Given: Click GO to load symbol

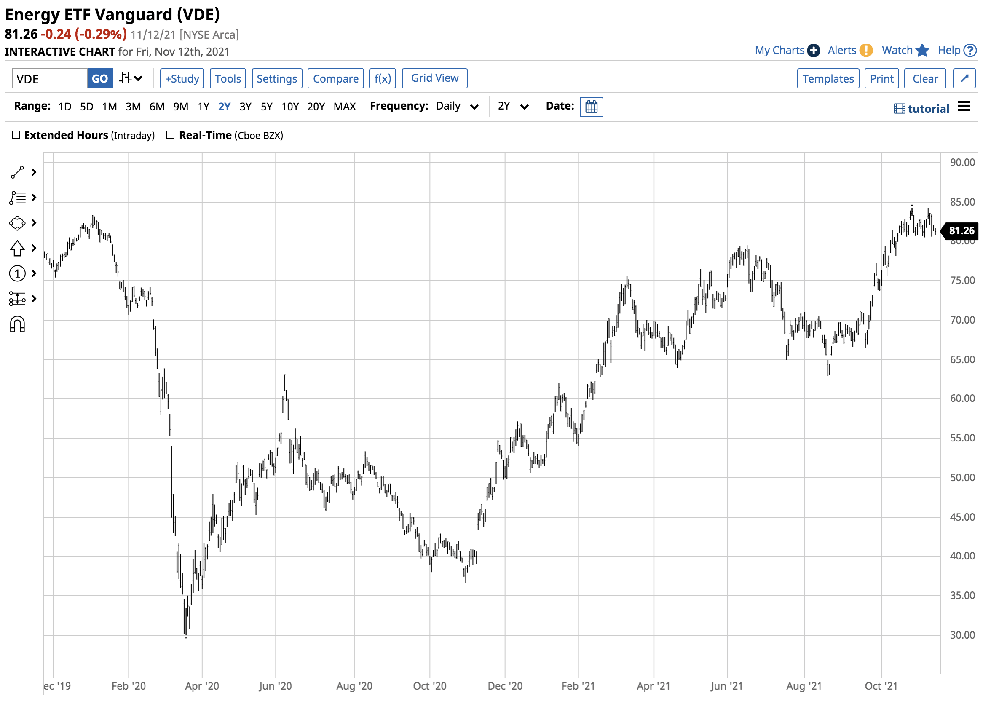Looking at the screenshot, I should [x=100, y=78].
